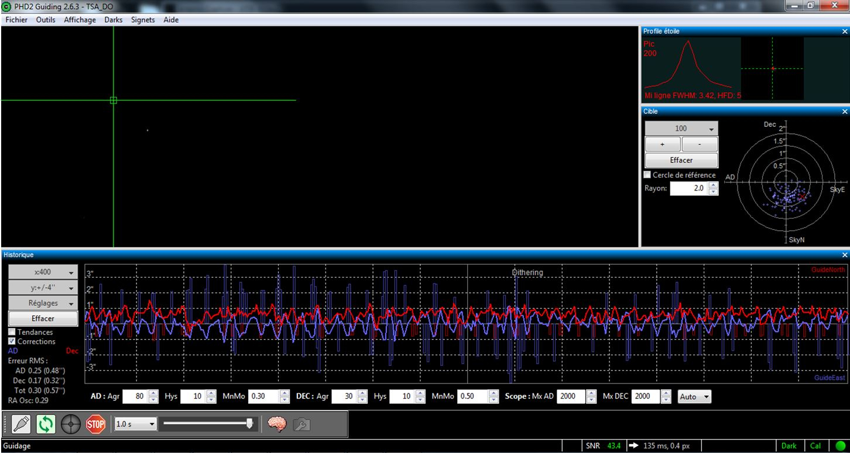Screen dimensions: 850x453
Task: Open the Auto declination mode dropdown
Action: coord(694,396)
